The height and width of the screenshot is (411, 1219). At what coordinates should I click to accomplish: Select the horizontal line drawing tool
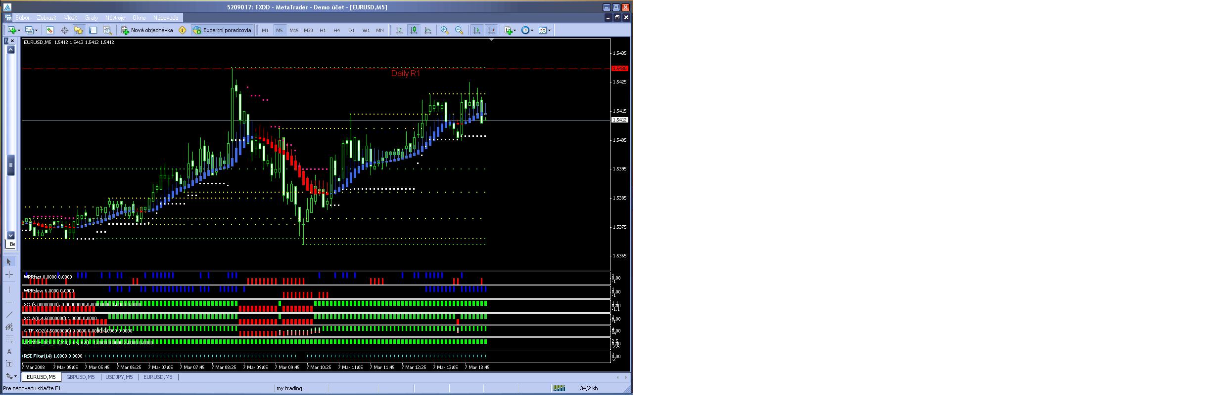pyautogui.click(x=9, y=302)
